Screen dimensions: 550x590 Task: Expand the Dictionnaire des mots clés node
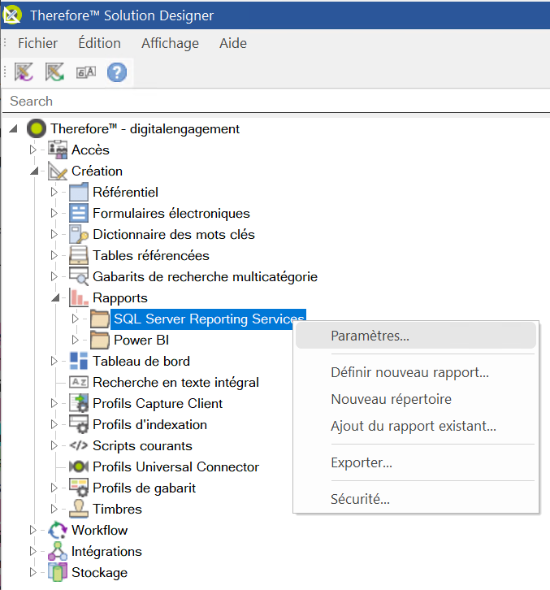tap(54, 234)
